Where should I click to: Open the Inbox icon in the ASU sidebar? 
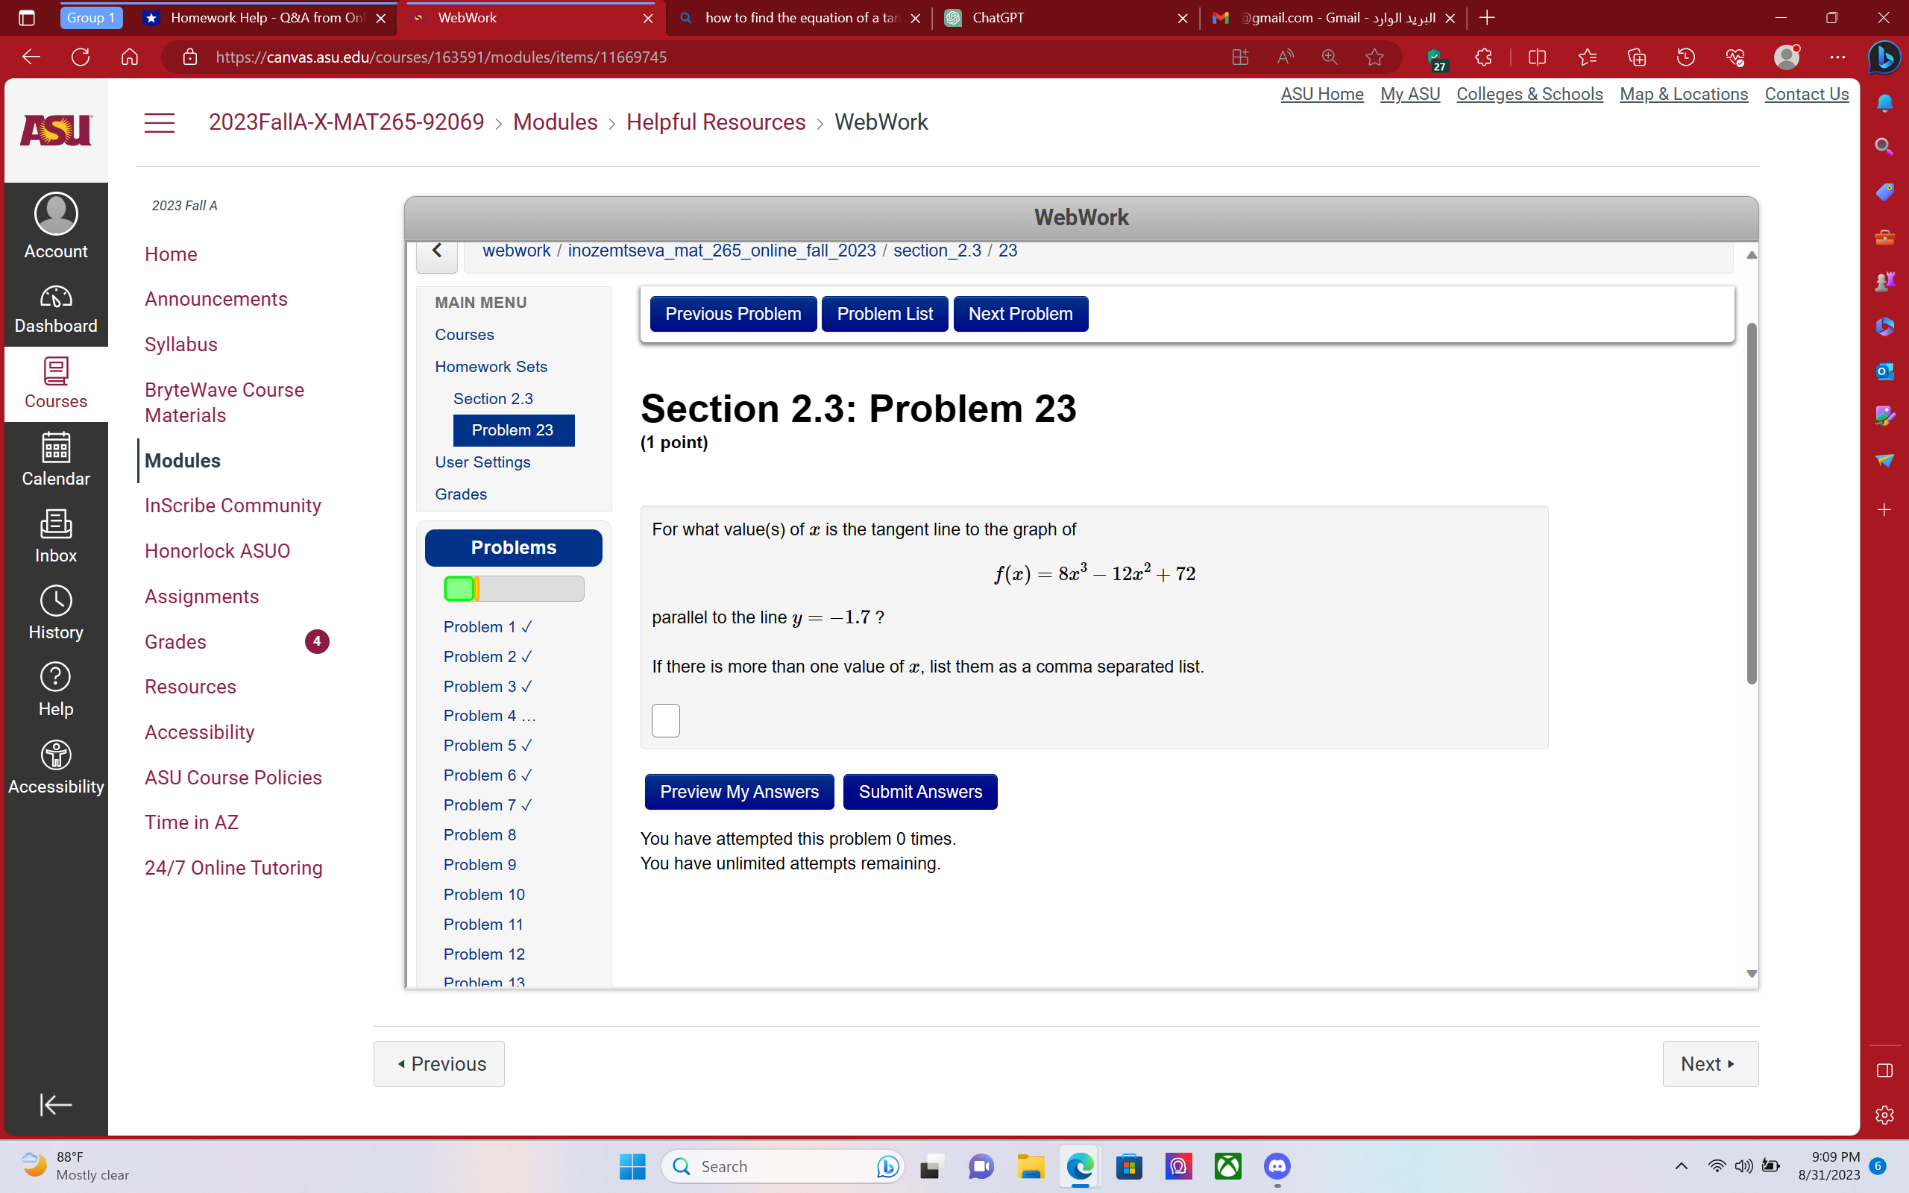tap(55, 535)
